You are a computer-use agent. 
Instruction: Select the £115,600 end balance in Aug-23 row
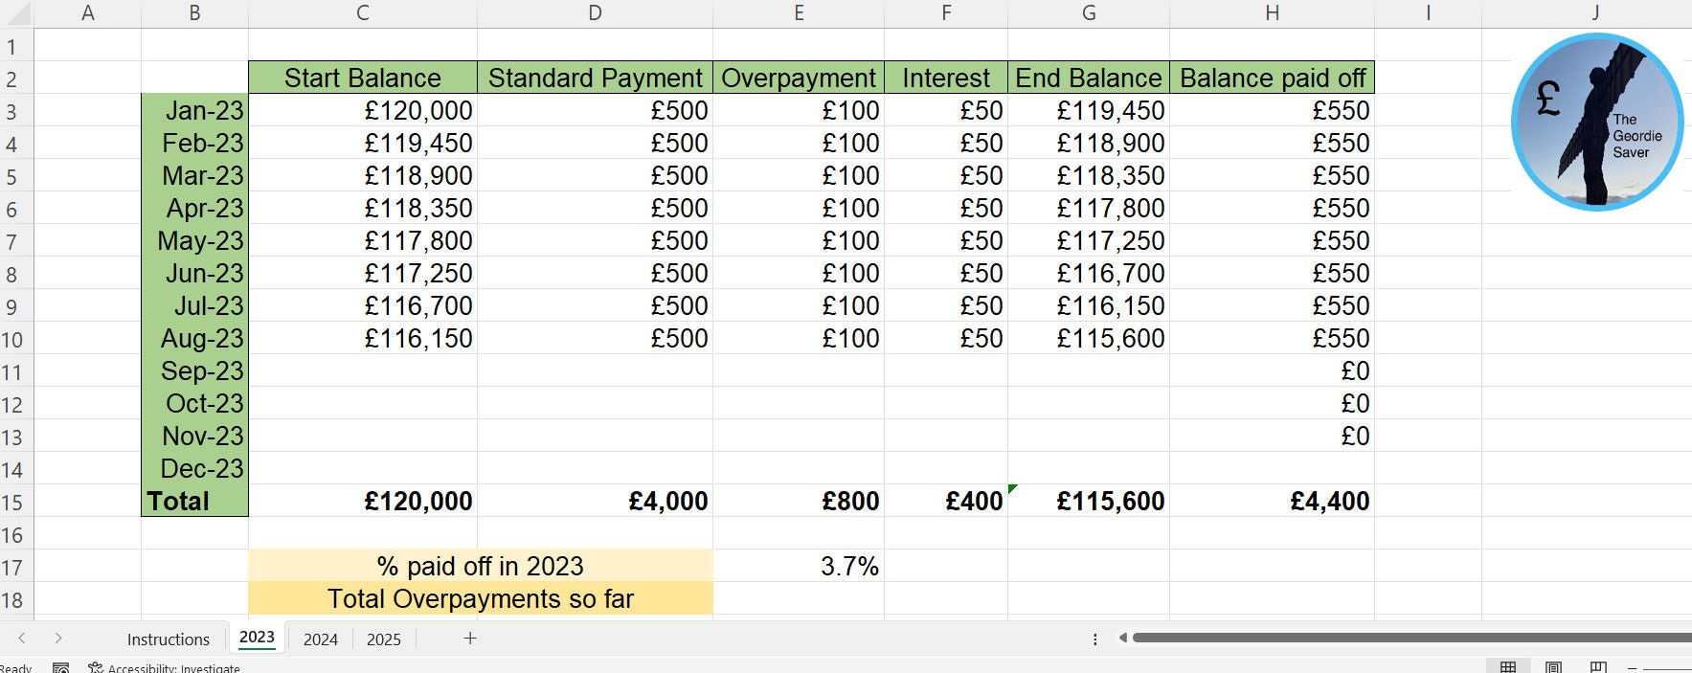1089,338
